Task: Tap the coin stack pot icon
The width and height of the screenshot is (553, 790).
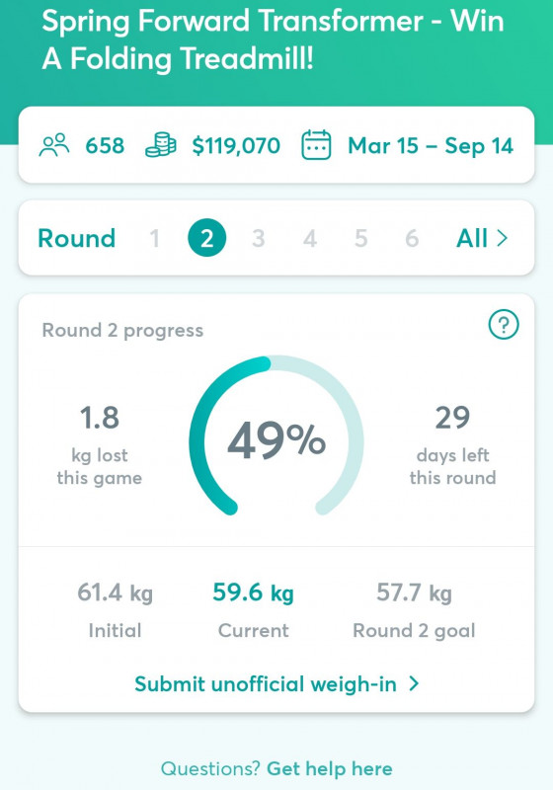Action: [x=161, y=145]
